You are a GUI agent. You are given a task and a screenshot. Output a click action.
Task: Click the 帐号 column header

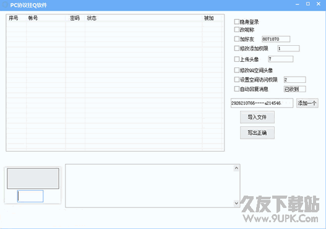46,18
